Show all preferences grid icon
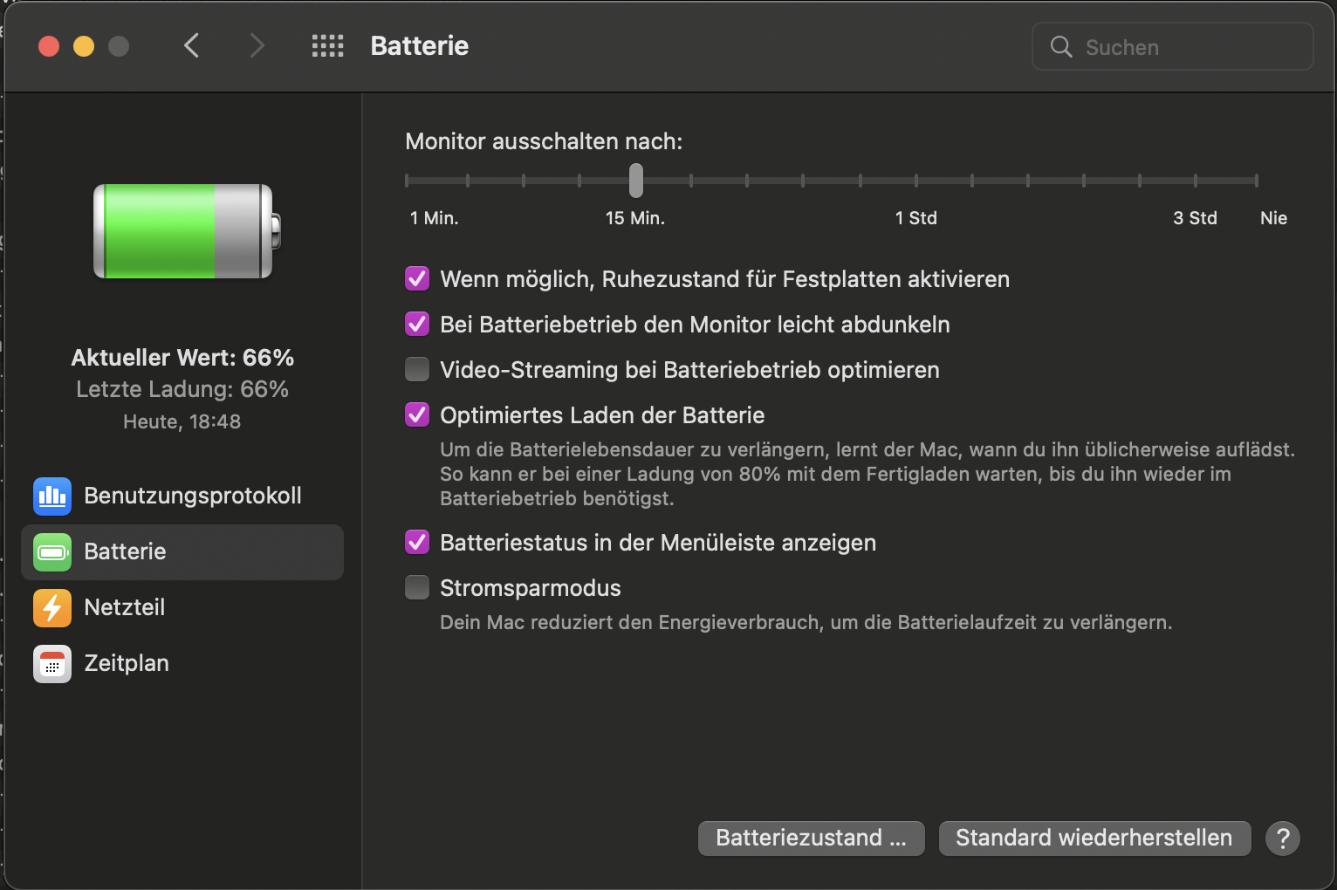This screenshot has width=1337, height=890. [328, 46]
